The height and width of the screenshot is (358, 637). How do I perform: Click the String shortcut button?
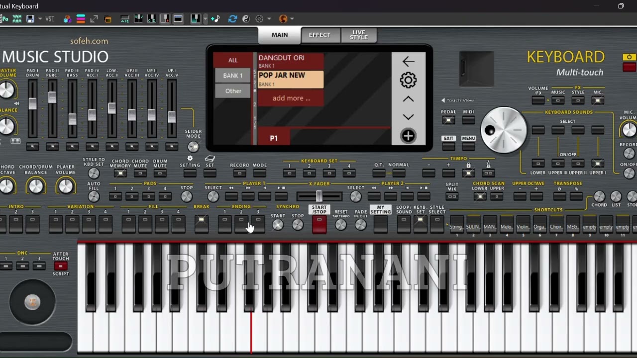[x=456, y=224]
